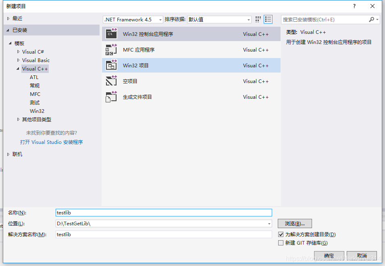Click the 生成文件项目 makefile project icon
Viewport: 385px width, 266px height.
pyautogui.click(x=111, y=97)
